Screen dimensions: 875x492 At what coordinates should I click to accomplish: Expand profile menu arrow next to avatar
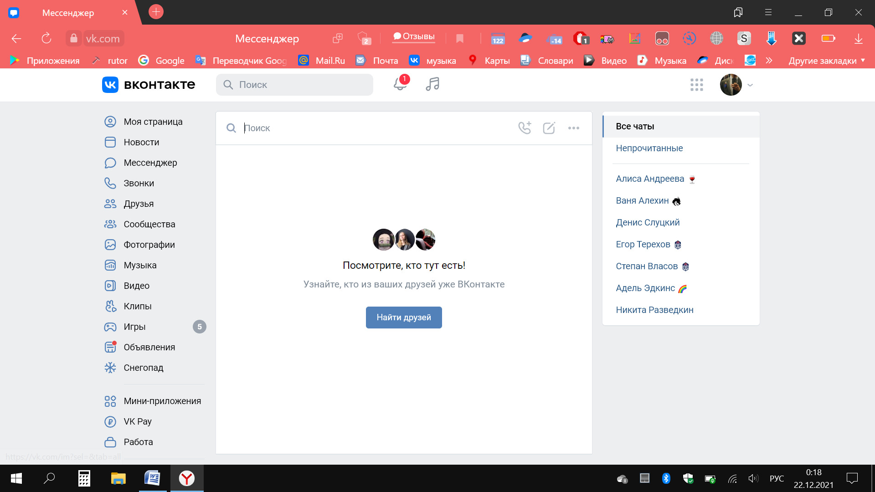pyautogui.click(x=750, y=85)
